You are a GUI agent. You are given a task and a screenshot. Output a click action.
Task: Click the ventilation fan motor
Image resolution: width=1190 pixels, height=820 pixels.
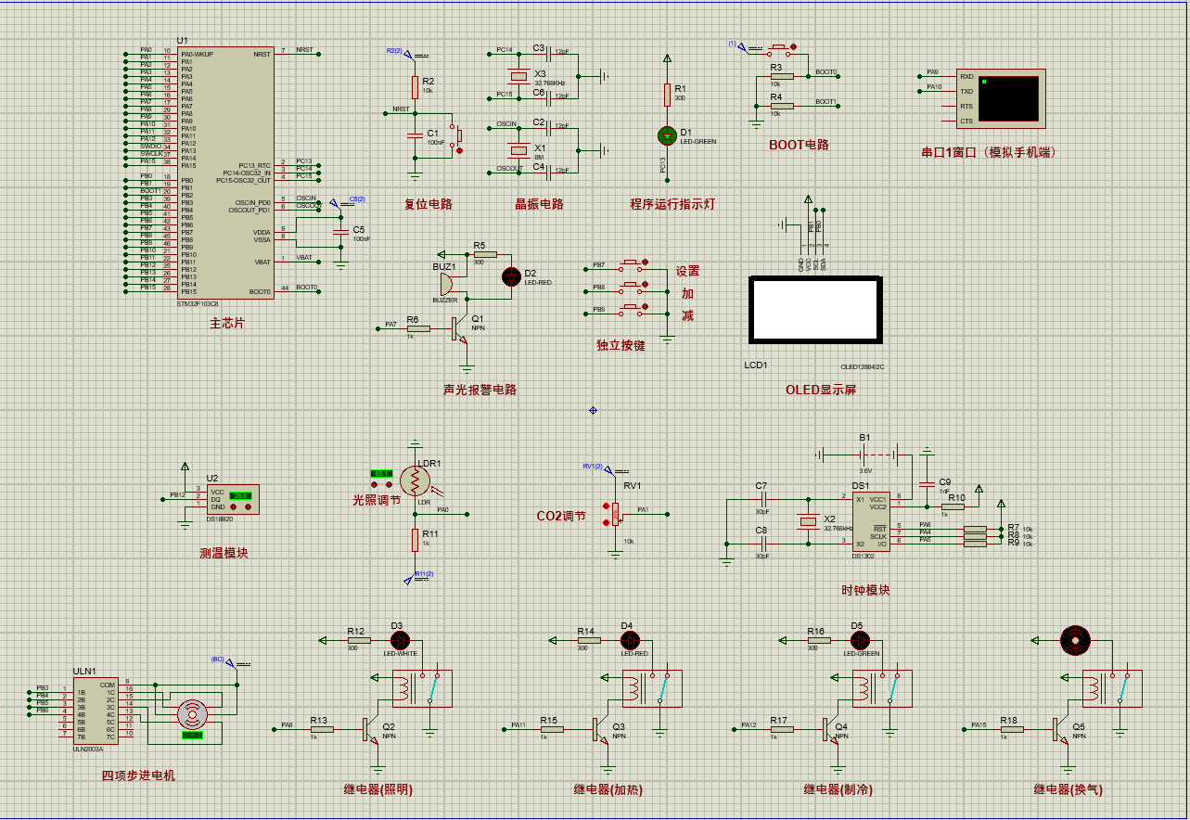tap(1076, 640)
